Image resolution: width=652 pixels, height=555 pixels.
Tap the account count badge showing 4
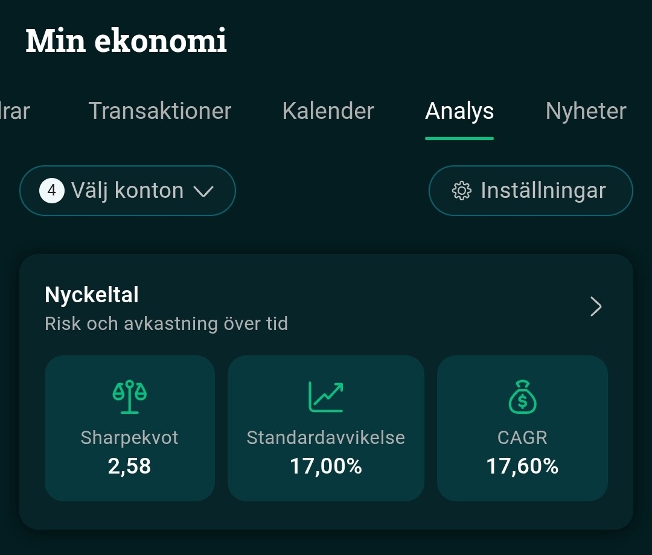[52, 191]
